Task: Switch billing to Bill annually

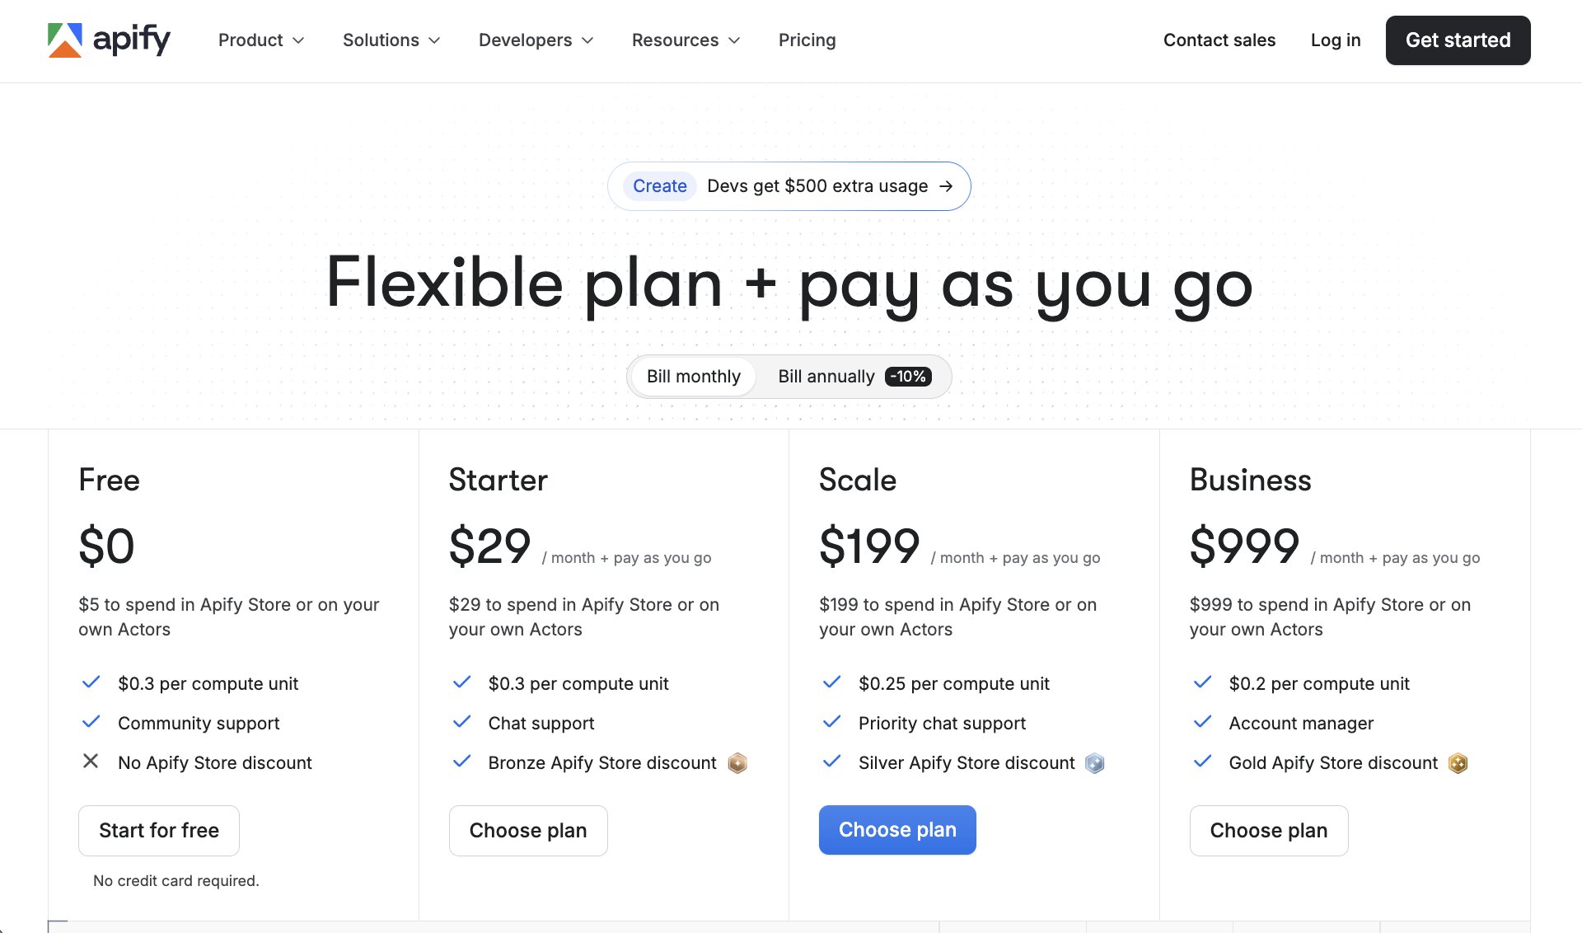Action: [826, 376]
